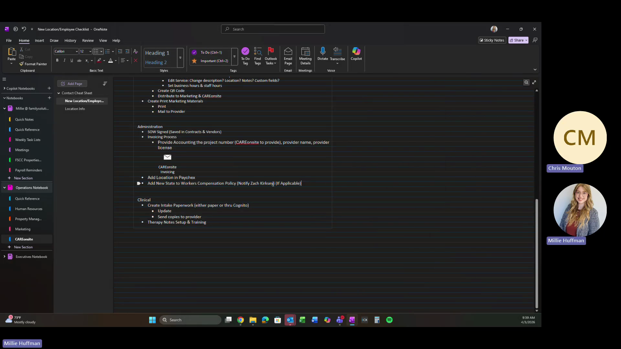Image resolution: width=621 pixels, height=349 pixels.
Task: Toggle the navigation pane hamburger icon
Action: 4,79
